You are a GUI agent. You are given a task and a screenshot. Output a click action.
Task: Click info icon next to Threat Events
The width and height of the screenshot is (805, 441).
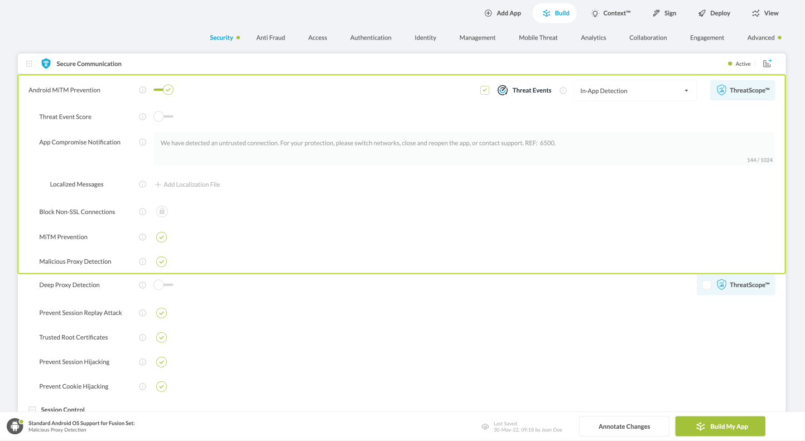[x=563, y=90]
